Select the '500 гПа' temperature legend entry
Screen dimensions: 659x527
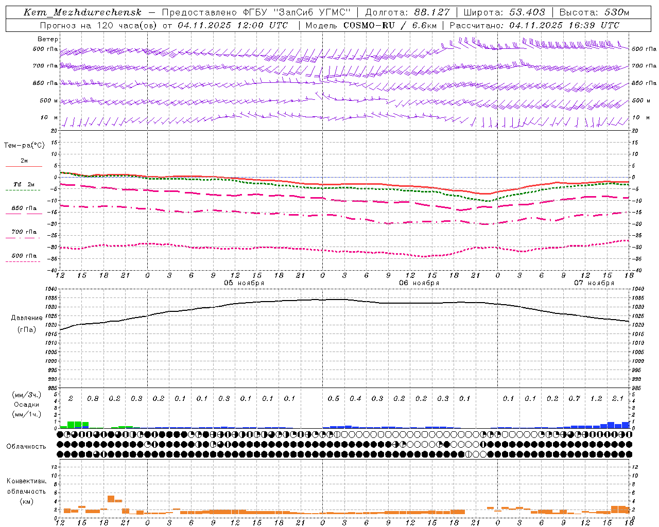tap(24, 256)
